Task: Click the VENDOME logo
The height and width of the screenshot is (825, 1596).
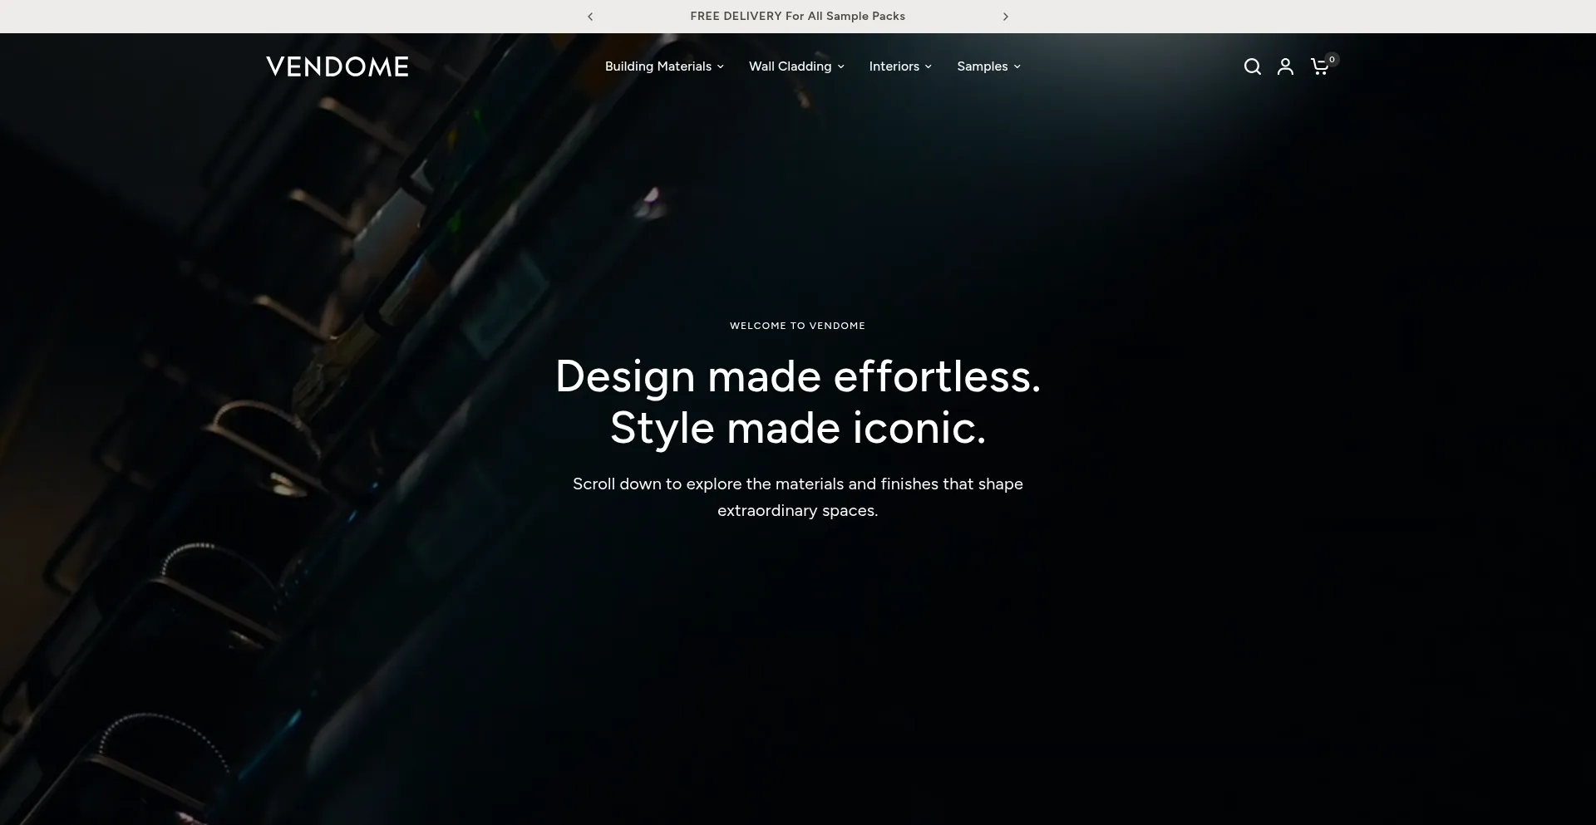Action: [x=337, y=66]
